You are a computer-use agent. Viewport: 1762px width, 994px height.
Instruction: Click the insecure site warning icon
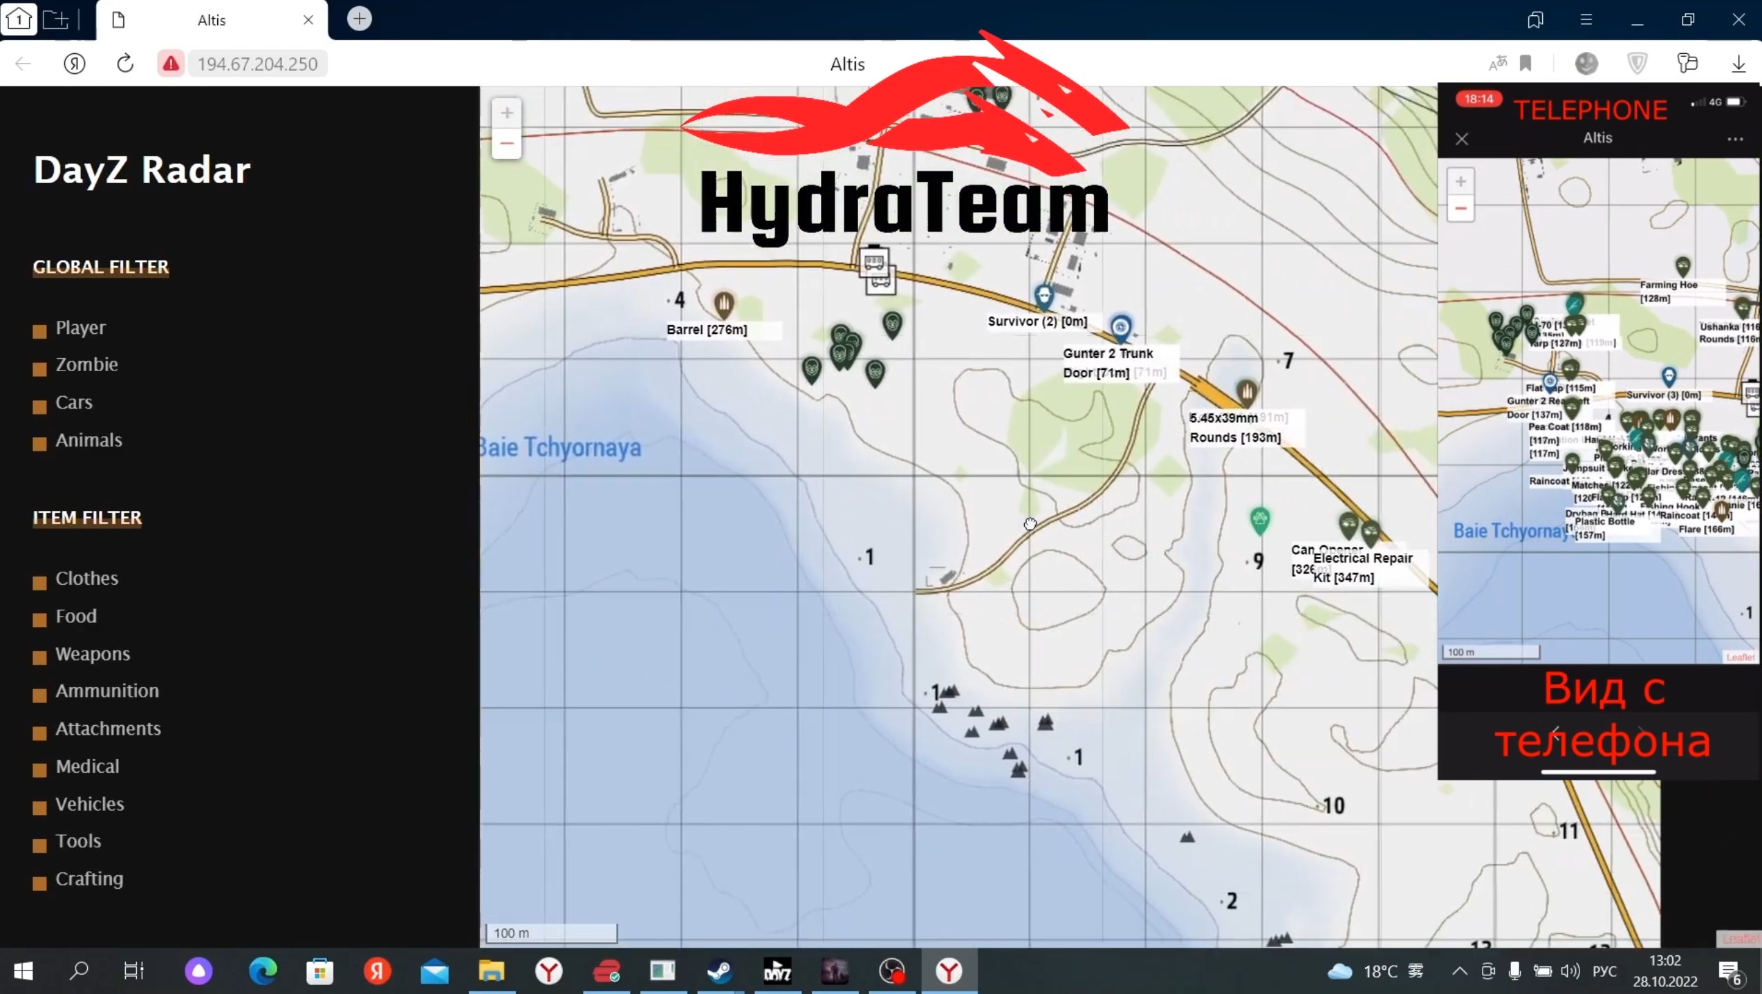pyautogui.click(x=170, y=64)
